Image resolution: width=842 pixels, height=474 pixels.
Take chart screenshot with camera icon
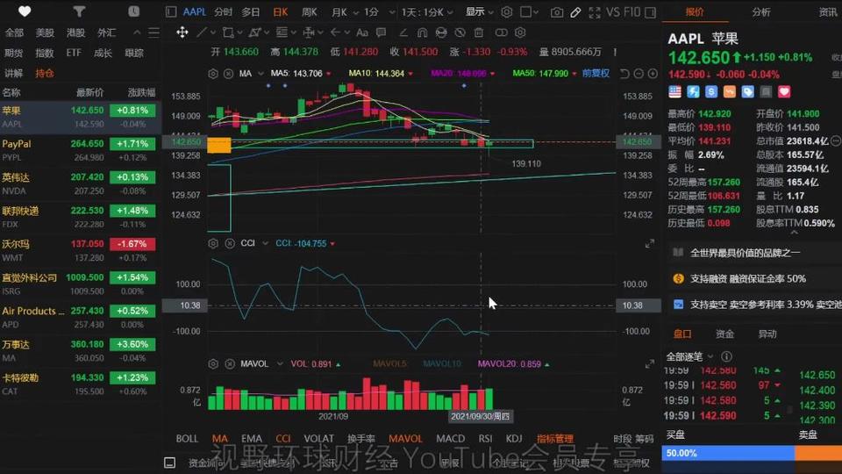pyautogui.click(x=557, y=11)
